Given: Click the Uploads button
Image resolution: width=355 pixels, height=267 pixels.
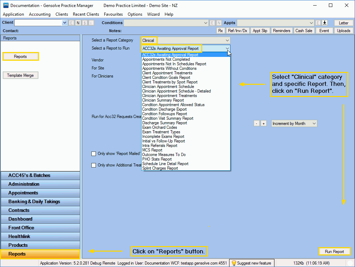Looking at the screenshot, I should pos(343,31).
